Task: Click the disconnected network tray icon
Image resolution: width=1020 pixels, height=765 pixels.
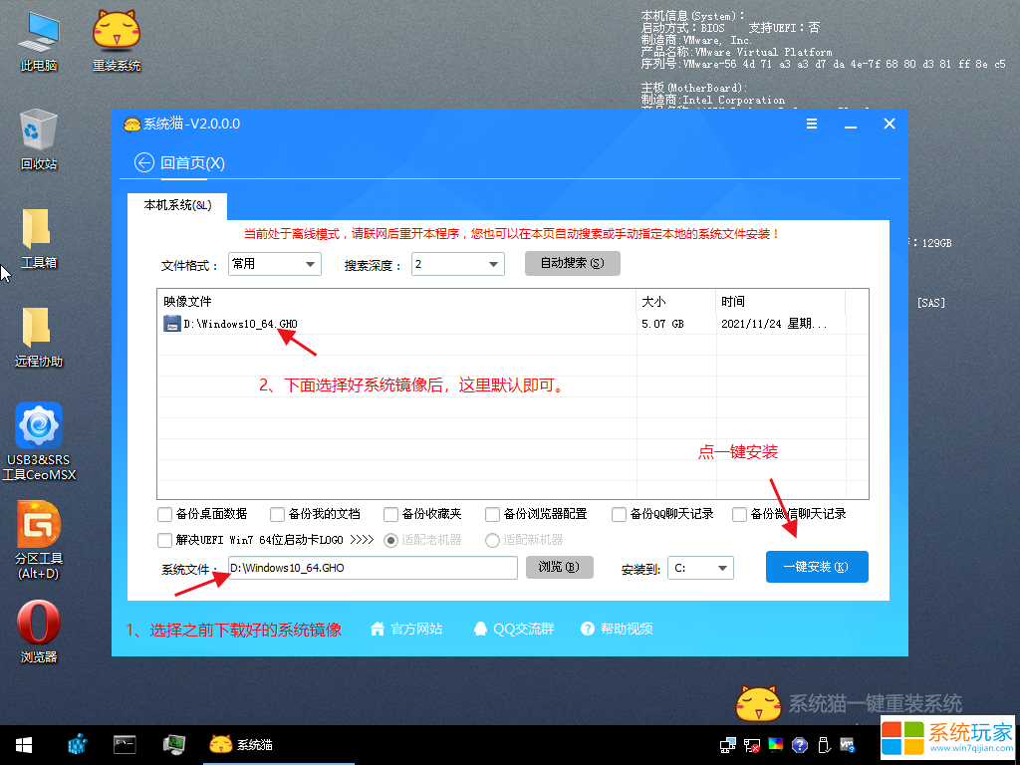Action: tap(752, 745)
